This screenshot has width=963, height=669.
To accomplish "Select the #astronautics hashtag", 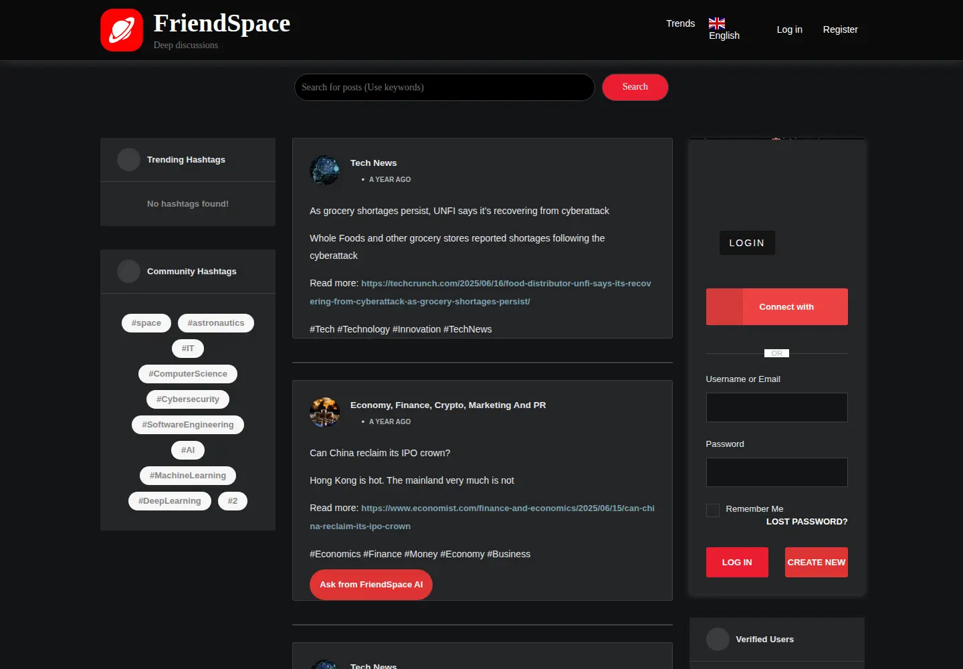I will click(216, 323).
